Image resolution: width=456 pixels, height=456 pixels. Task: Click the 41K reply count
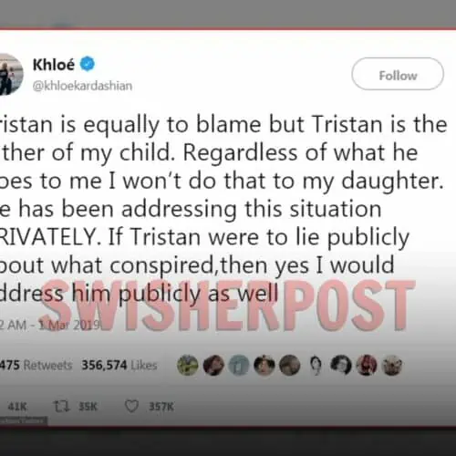click(x=17, y=407)
